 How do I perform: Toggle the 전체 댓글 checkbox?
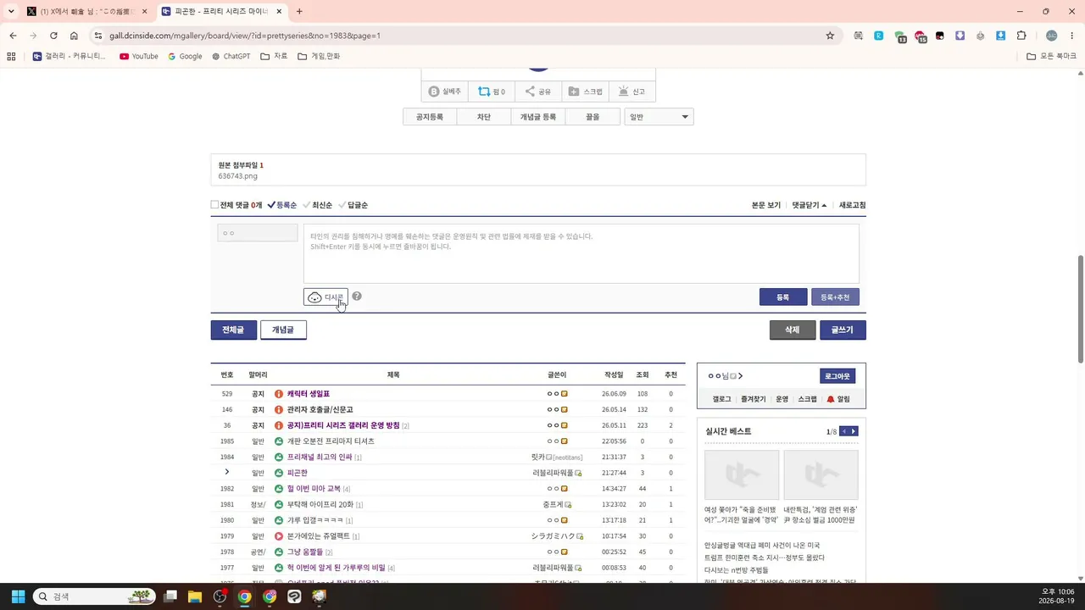tap(214, 205)
